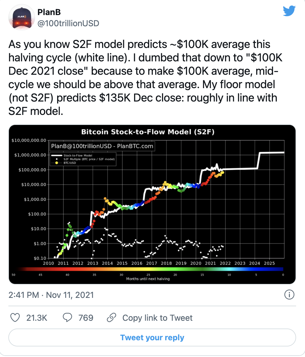Click PlanB's cap avatar image
The width and height of the screenshot is (305, 357).
click(22, 17)
